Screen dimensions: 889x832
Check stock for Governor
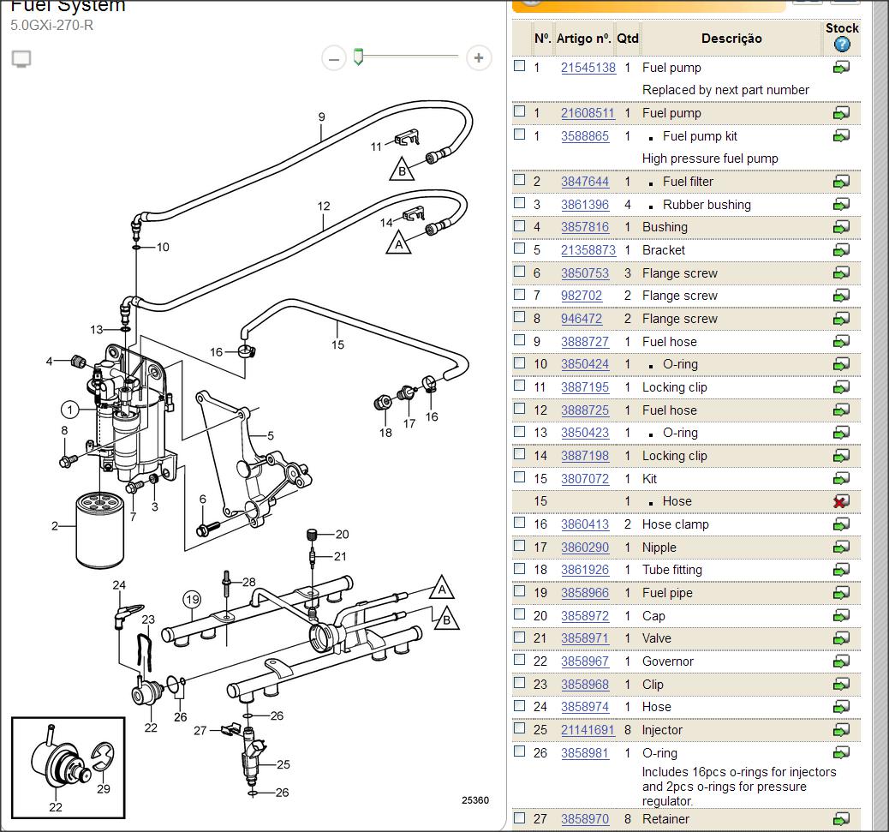[x=841, y=661]
